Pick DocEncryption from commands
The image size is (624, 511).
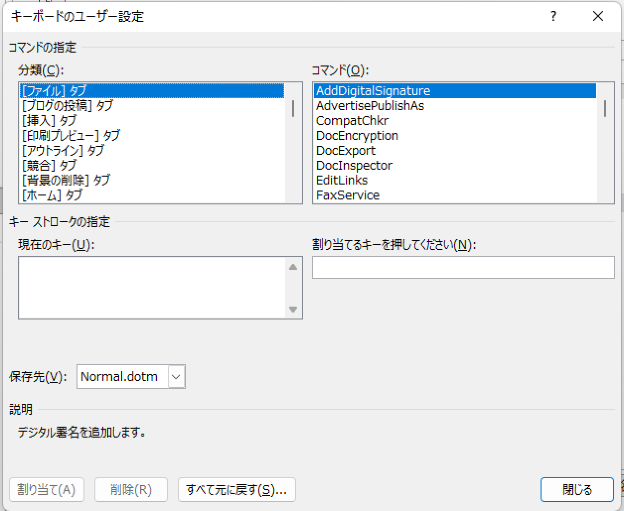coord(455,135)
